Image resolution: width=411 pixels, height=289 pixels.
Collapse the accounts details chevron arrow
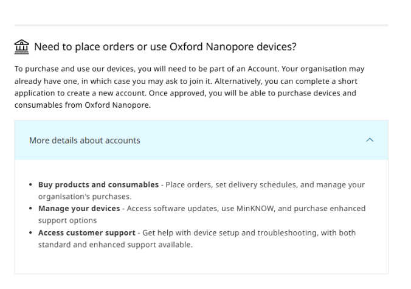point(370,141)
